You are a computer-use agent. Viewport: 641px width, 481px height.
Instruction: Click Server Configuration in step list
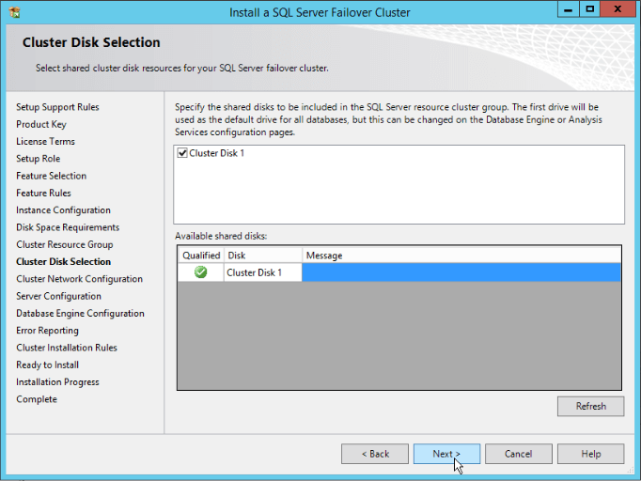coord(58,296)
